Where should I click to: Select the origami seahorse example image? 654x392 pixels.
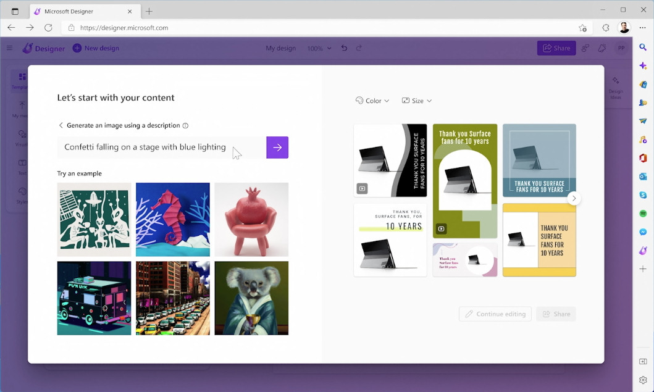click(173, 219)
